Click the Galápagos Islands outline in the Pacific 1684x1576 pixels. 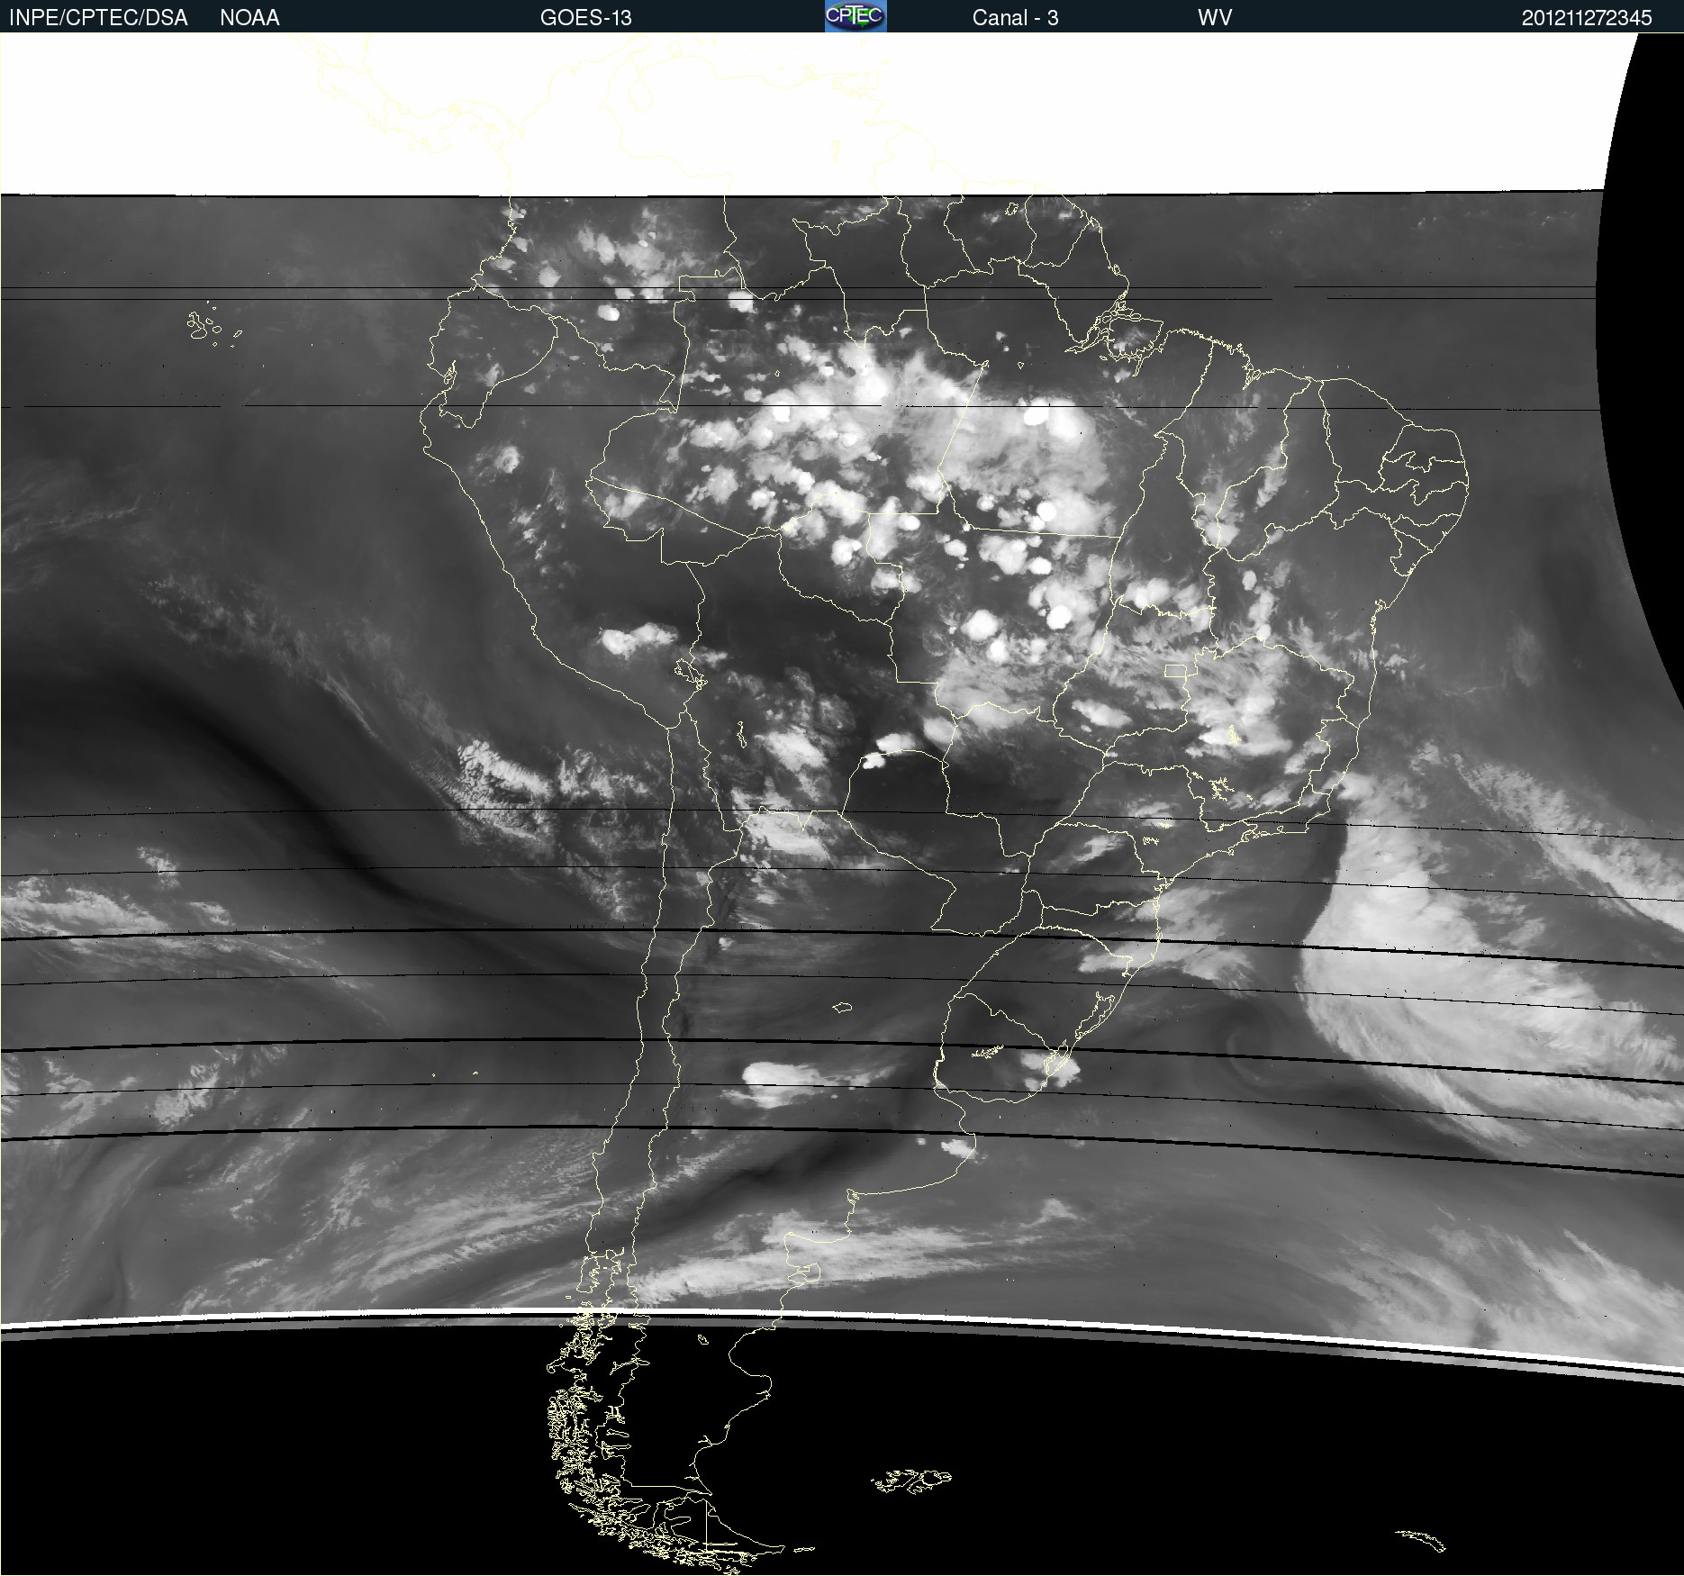click(202, 326)
